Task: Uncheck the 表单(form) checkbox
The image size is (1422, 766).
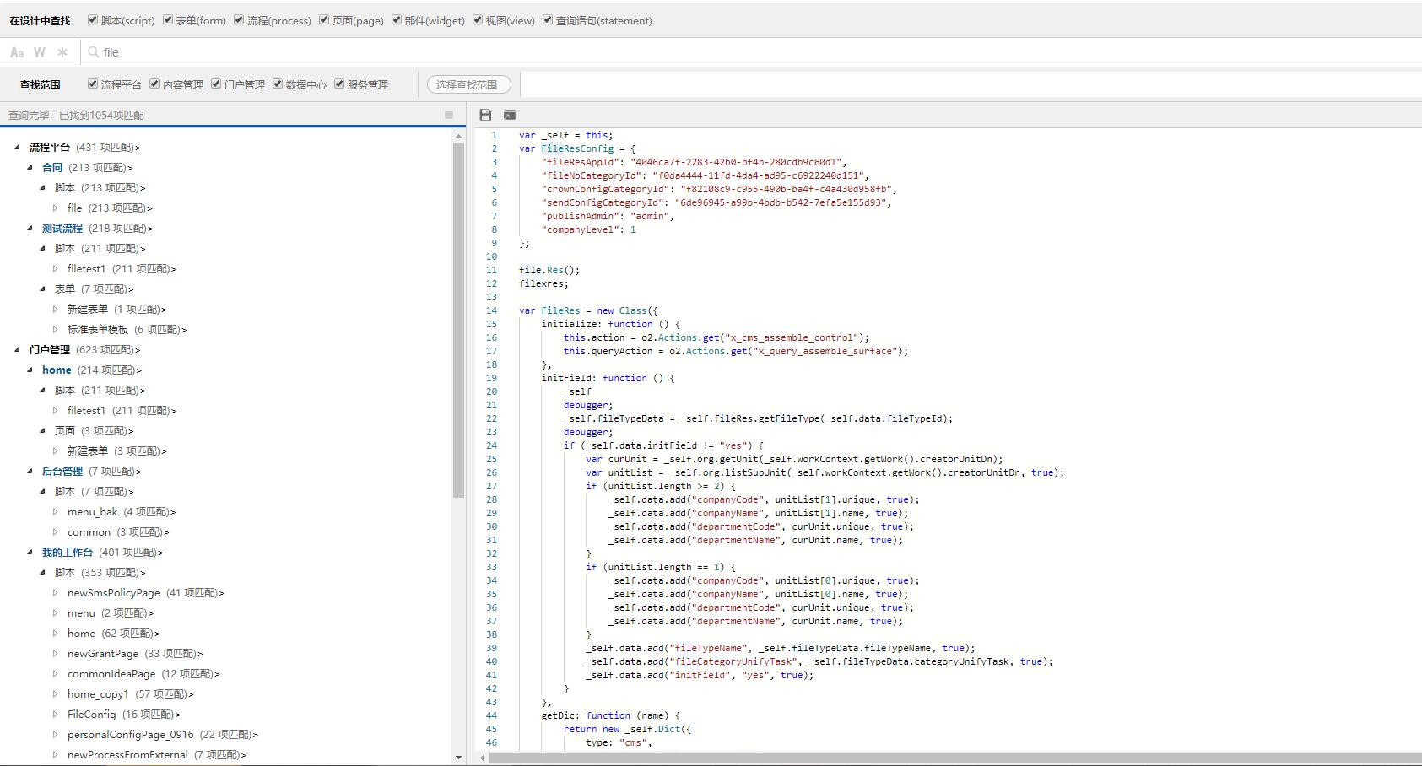Action: (168, 20)
